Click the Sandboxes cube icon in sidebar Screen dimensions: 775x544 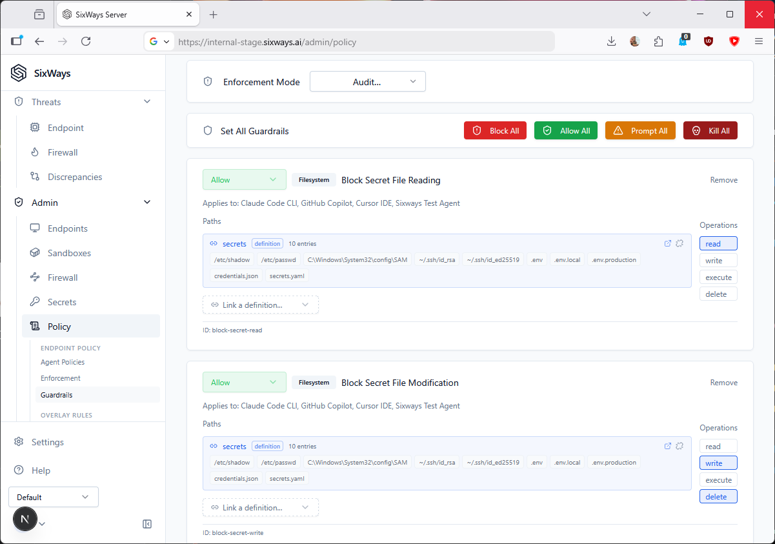point(35,253)
